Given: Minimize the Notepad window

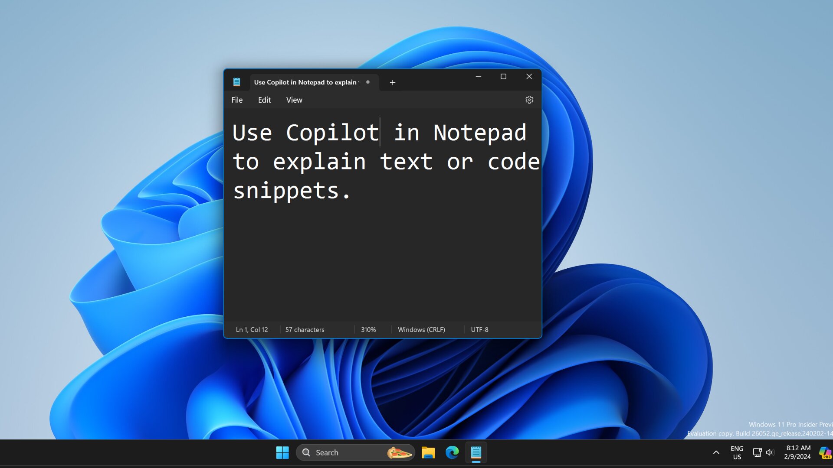Looking at the screenshot, I should [479, 77].
